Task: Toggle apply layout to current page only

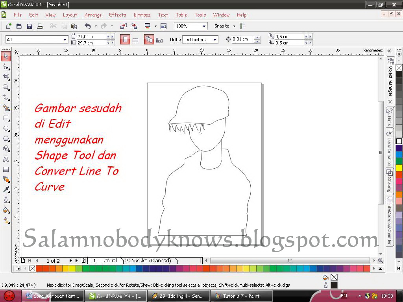Action: [159, 40]
